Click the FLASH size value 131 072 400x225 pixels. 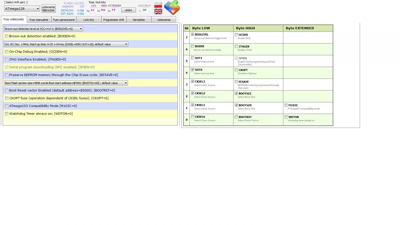pos(79,3)
